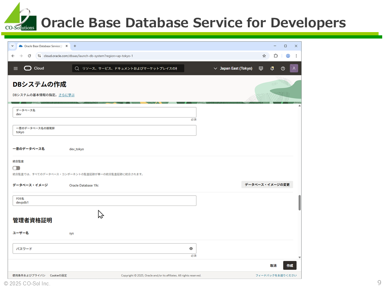Click the search magnifier icon

(77, 69)
